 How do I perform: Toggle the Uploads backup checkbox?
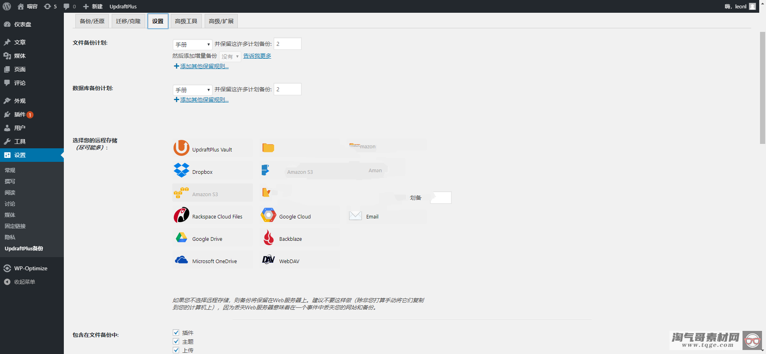point(176,350)
